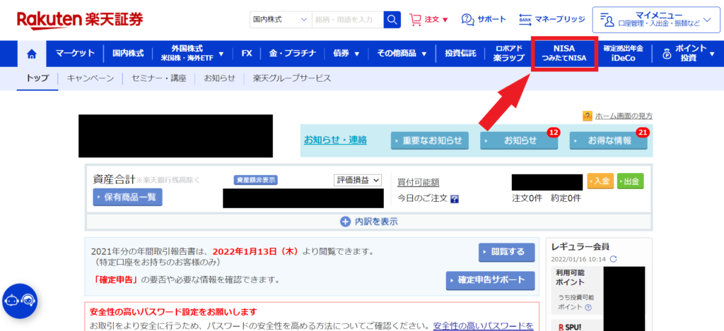Click the magnifier search button

[392, 20]
